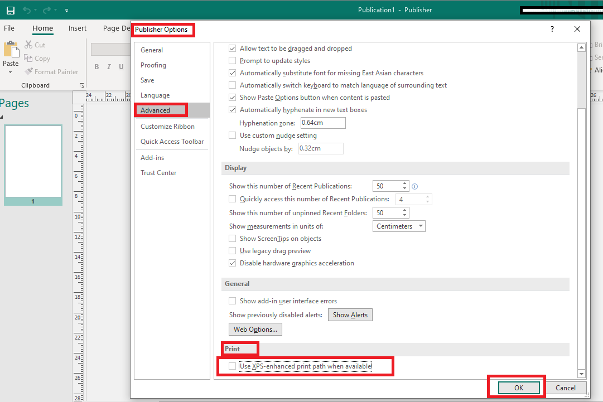The height and width of the screenshot is (402, 603).
Task: Uncheck Allow text to be dragged and dropped
Action: pos(232,49)
